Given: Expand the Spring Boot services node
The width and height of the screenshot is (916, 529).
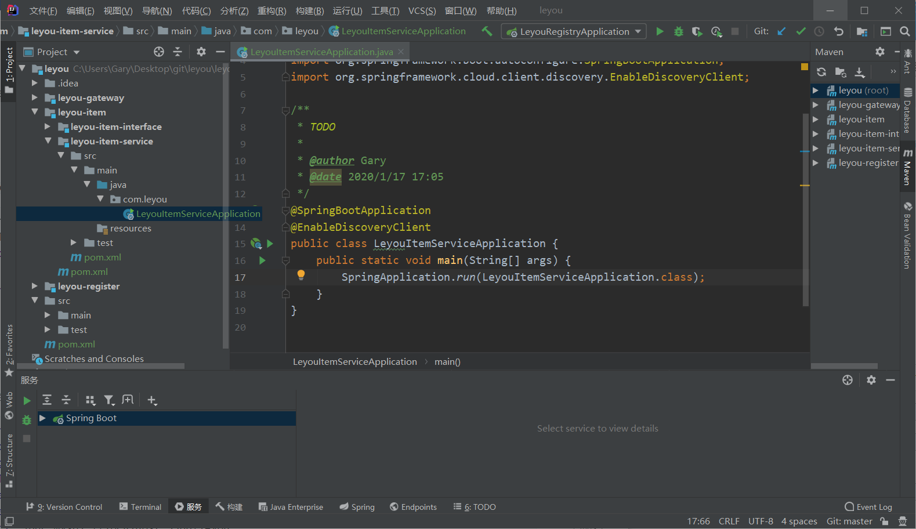Looking at the screenshot, I should point(42,418).
